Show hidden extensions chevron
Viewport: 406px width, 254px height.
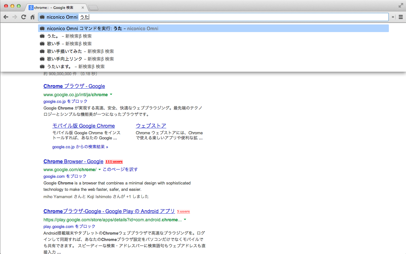(x=393, y=17)
